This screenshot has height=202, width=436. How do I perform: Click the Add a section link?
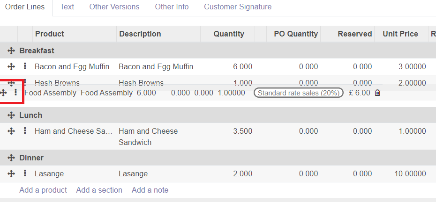[x=99, y=190]
